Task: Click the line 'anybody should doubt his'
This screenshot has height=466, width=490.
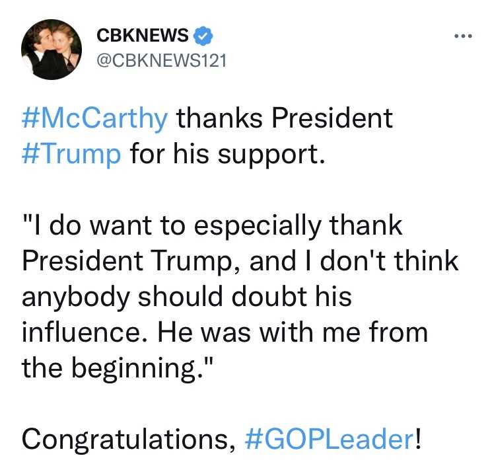Action: [x=186, y=295]
